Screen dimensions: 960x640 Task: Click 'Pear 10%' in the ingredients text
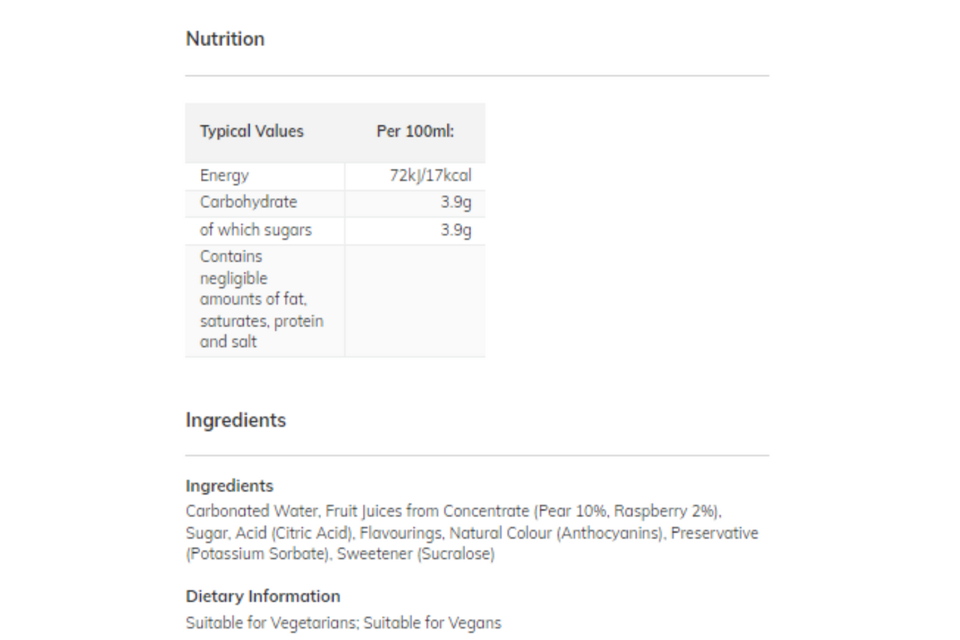click(572, 512)
